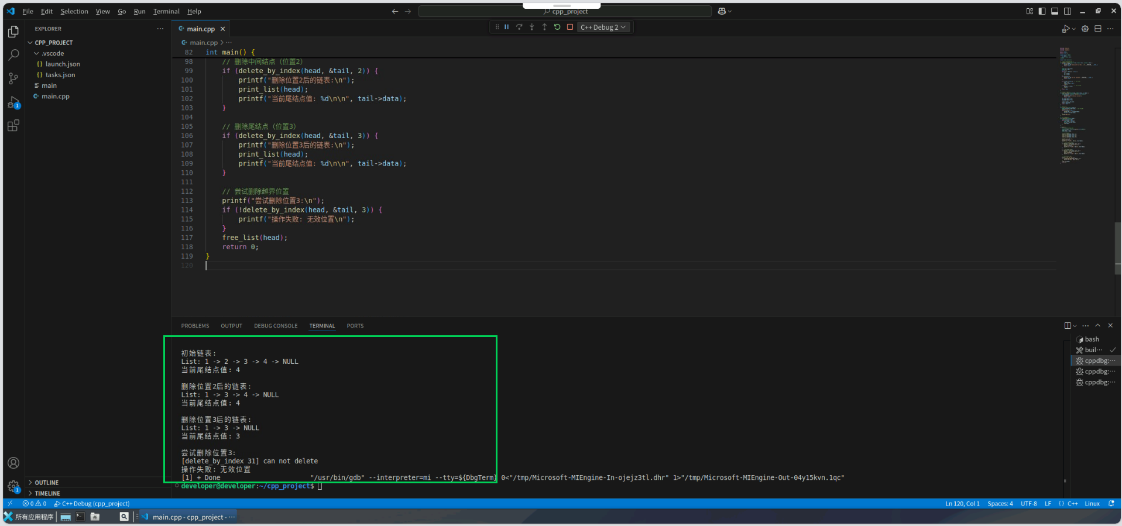The height and width of the screenshot is (526, 1122).
Task: Click the editor settings gear icon
Action: pyautogui.click(x=1085, y=29)
